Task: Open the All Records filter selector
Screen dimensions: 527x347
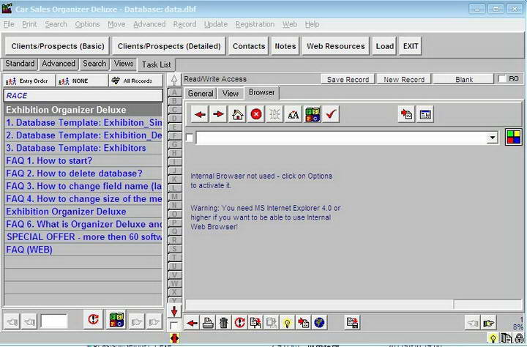Action: click(x=135, y=81)
